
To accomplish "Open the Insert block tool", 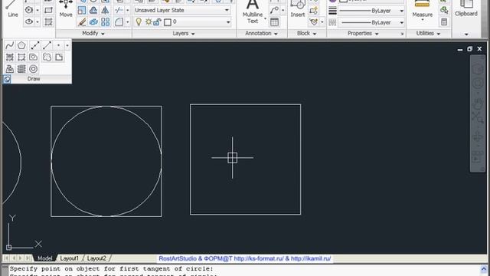I will [x=298, y=8].
